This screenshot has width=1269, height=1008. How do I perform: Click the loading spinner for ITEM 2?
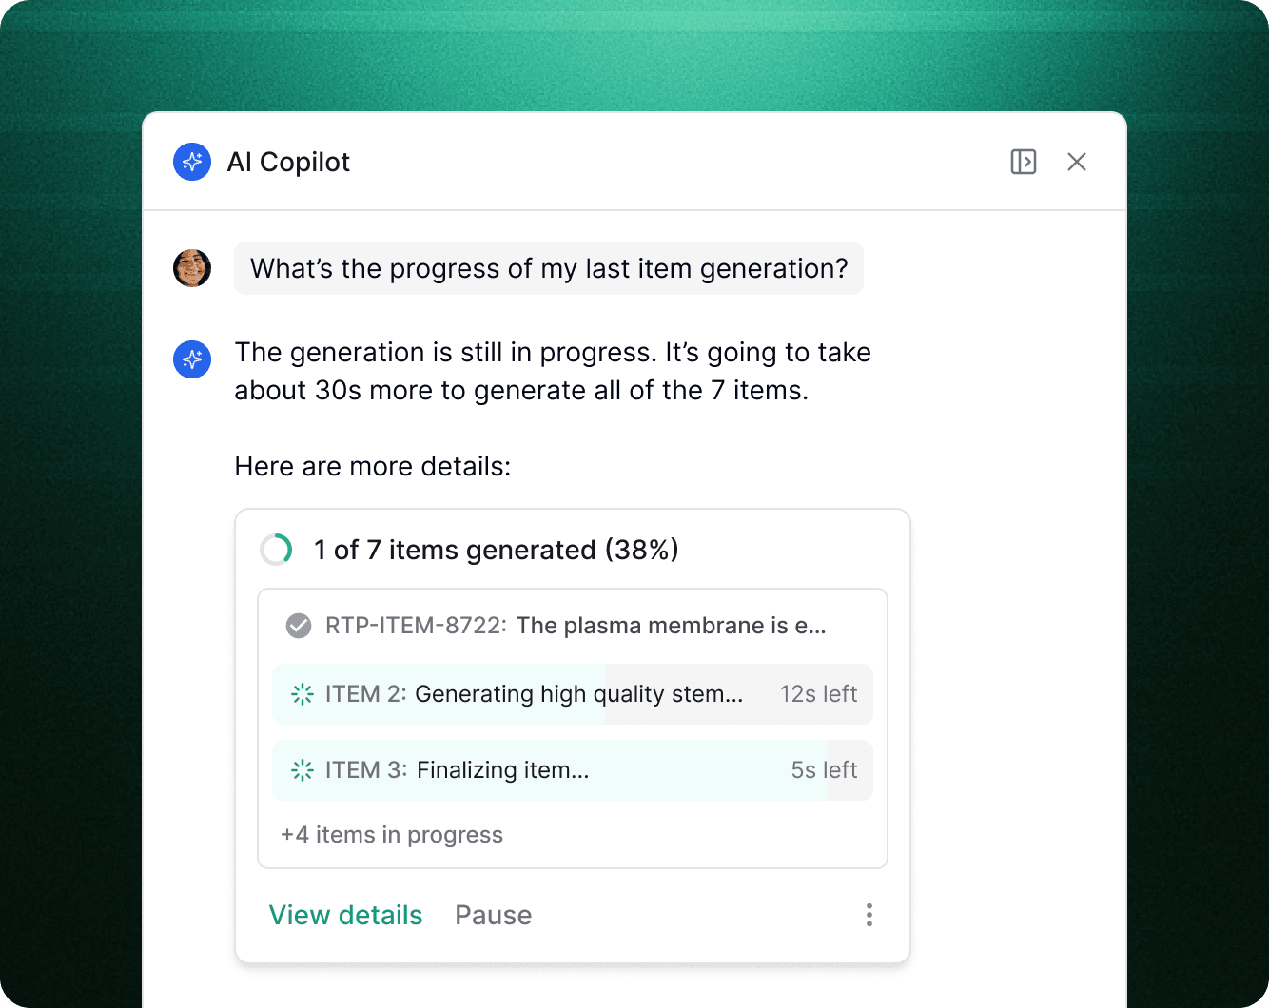303,694
